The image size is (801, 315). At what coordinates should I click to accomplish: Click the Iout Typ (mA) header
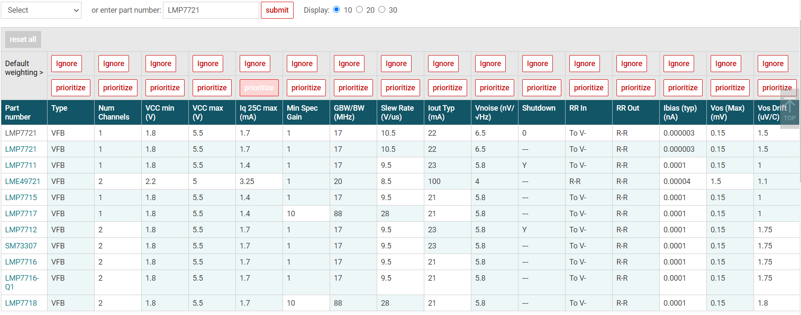click(x=447, y=112)
